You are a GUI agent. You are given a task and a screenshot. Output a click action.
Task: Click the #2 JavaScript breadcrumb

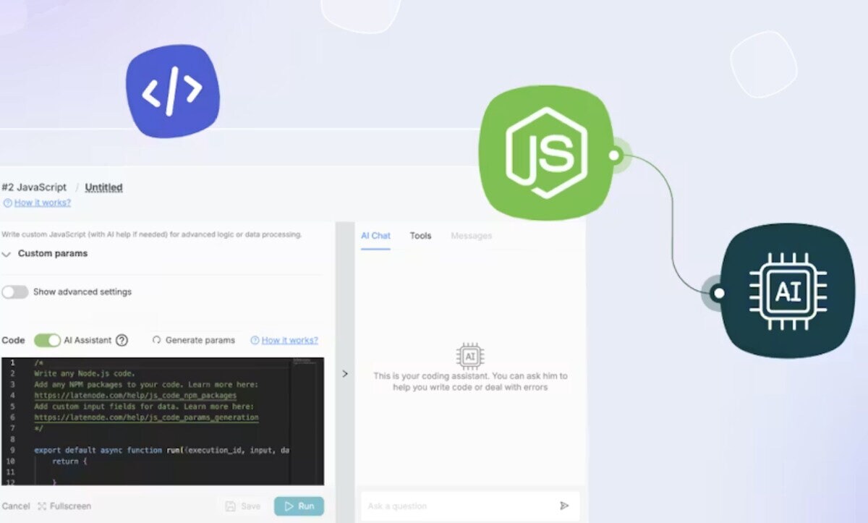point(34,187)
